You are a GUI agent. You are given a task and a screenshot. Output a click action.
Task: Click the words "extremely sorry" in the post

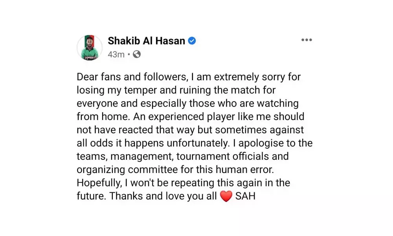[224, 77]
